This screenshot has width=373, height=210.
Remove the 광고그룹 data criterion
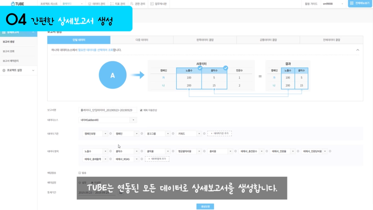click(173, 134)
